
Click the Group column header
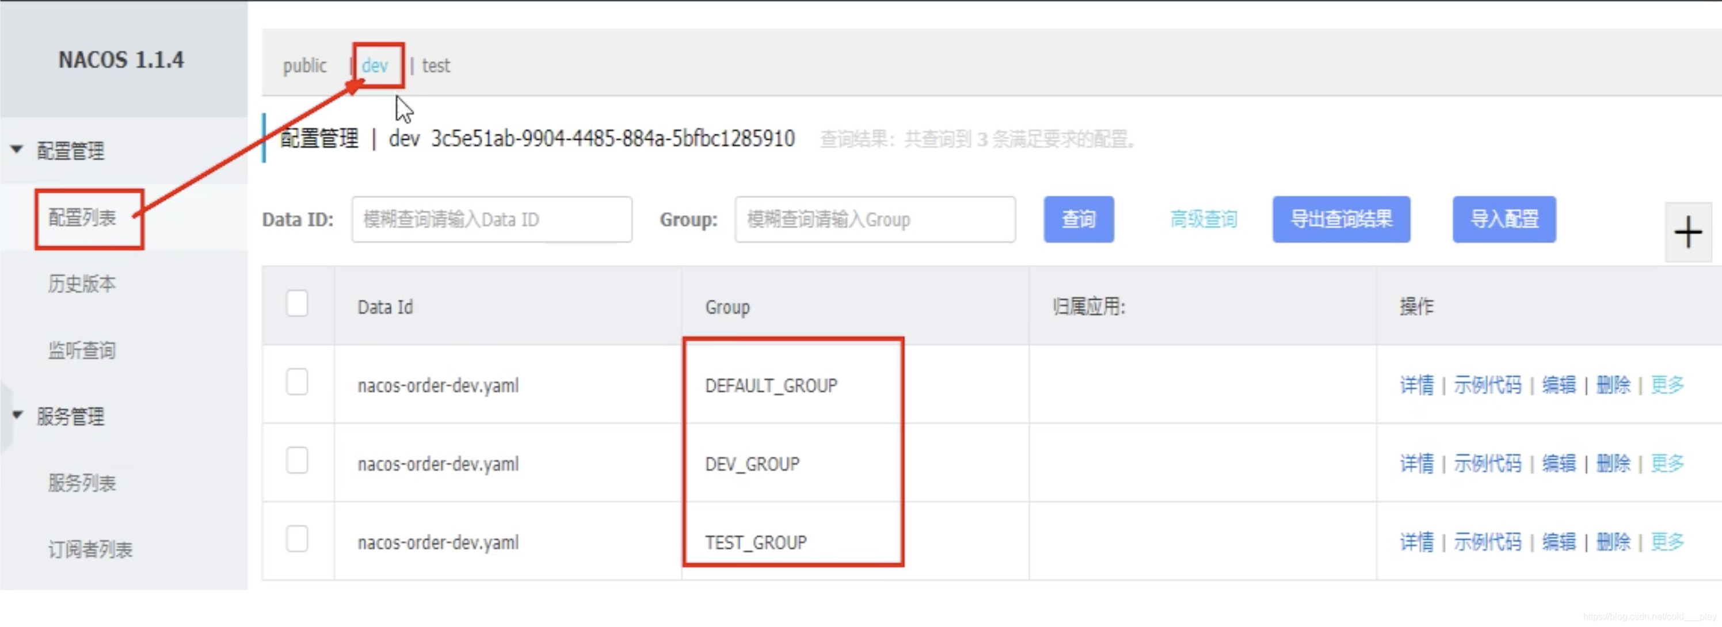coord(727,308)
